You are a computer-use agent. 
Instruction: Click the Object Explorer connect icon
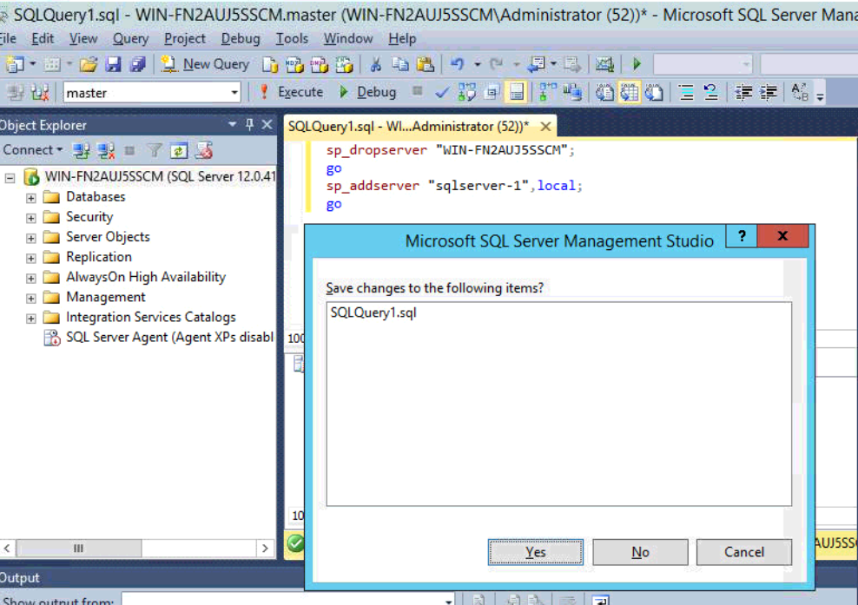pyautogui.click(x=82, y=150)
